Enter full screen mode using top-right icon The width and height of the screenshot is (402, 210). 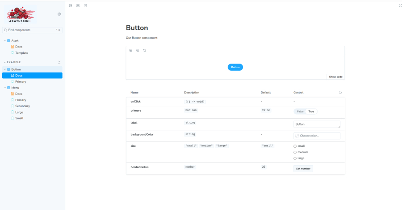[400, 5]
